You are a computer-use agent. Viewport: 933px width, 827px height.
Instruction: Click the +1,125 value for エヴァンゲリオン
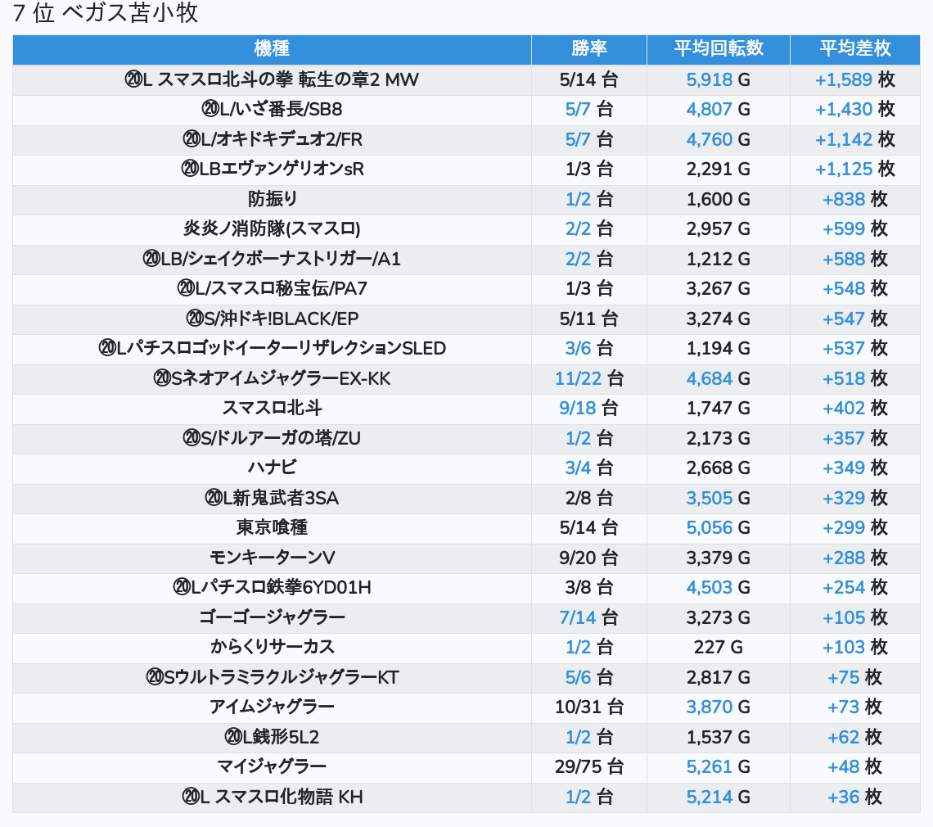point(844,169)
